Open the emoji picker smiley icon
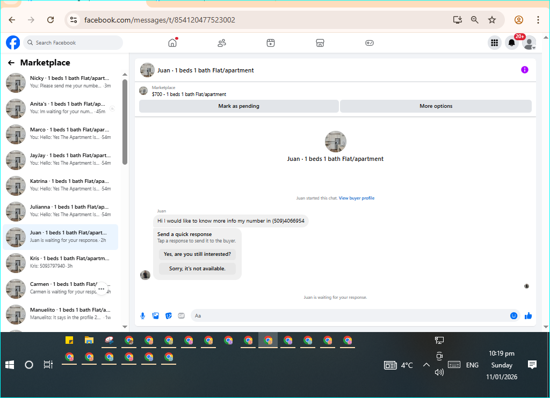This screenshot has width=550, height=398. coord(513,316)
